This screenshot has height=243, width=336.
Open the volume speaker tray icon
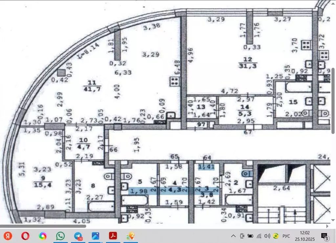click(x=267, y=236)
